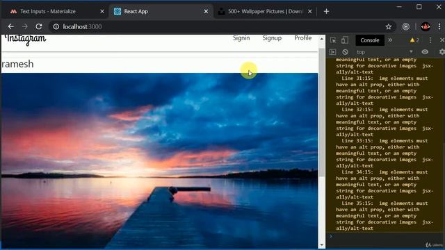Open the Signup link

tap(272, 38)
